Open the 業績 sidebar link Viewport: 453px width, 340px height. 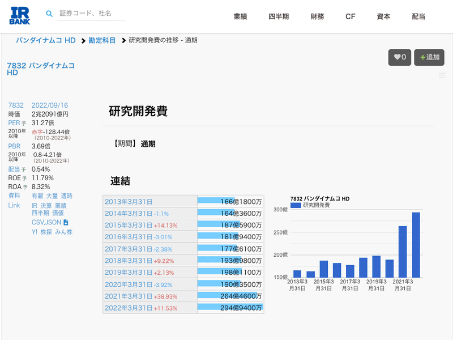coord(61,206)
